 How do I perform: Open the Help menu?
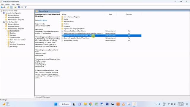(x=18, y=4)
